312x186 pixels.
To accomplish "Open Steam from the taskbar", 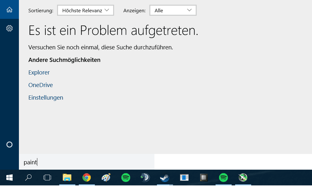I will click(165, 178).
